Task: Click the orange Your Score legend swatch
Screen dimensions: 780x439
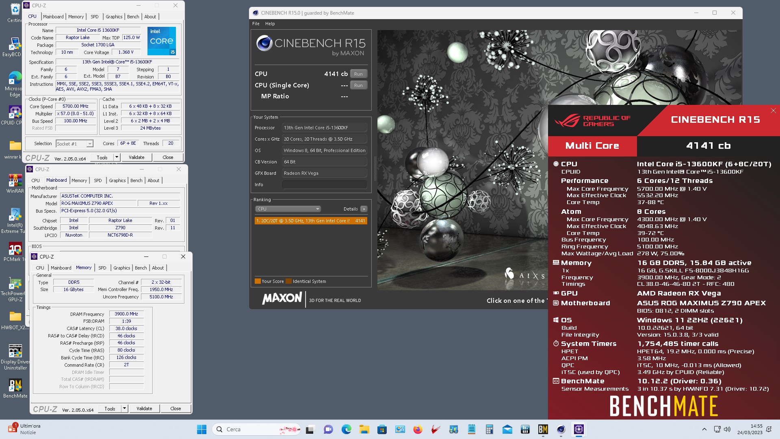Action: [258, 281]
